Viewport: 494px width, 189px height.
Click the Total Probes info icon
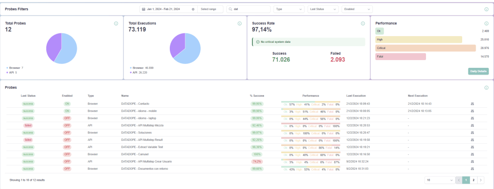pyautogui.click(x=116, y=24)
